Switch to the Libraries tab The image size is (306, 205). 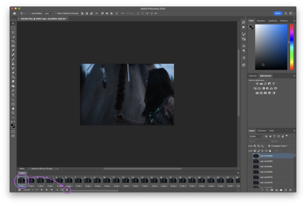click(253, 76)
